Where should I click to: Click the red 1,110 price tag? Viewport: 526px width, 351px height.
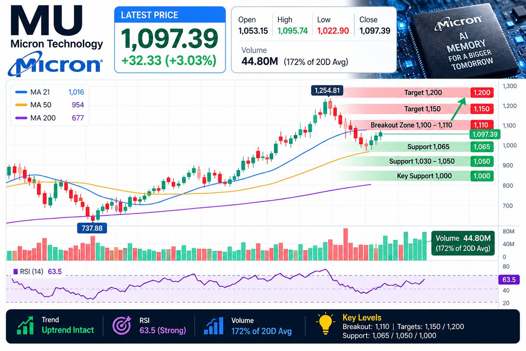tap(482, 125)
